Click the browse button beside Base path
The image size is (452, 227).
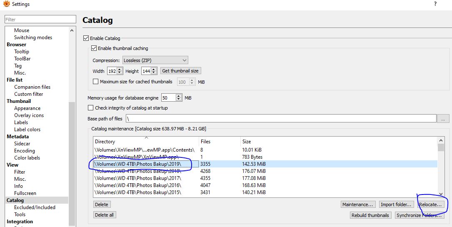(x=443, y=119)
